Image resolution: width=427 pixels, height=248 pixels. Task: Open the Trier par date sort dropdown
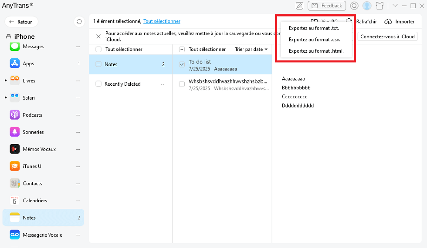click(x=251, y=50)
